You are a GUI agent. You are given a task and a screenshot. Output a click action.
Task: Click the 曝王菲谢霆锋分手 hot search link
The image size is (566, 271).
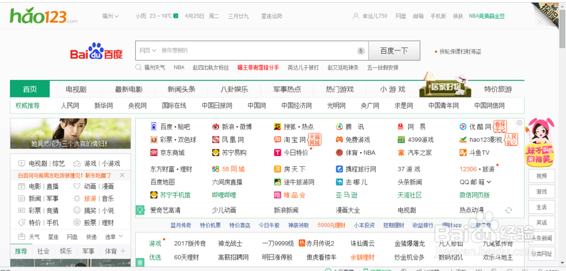click(258, 67)
